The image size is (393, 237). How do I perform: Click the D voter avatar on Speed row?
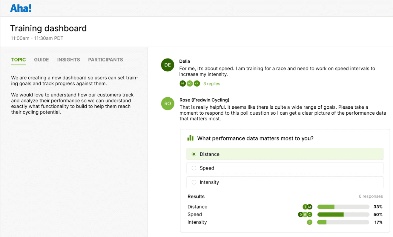click(301, 214)
